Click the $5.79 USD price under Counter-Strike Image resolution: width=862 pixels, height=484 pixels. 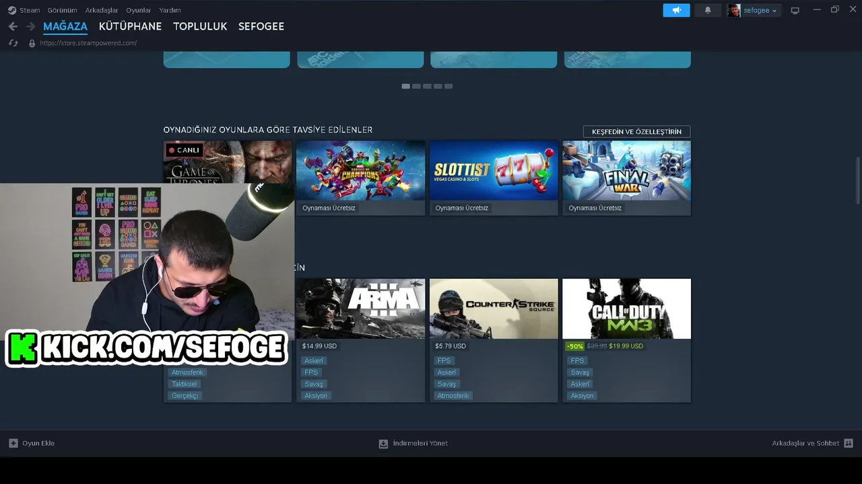click(x=451, y=346)
